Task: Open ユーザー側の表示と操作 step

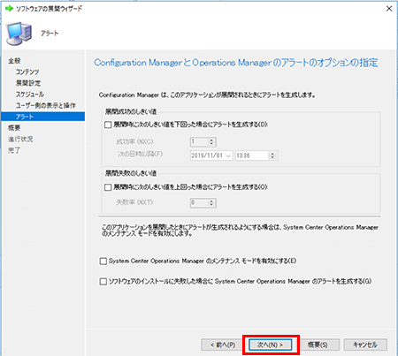Action: point(46,105)
